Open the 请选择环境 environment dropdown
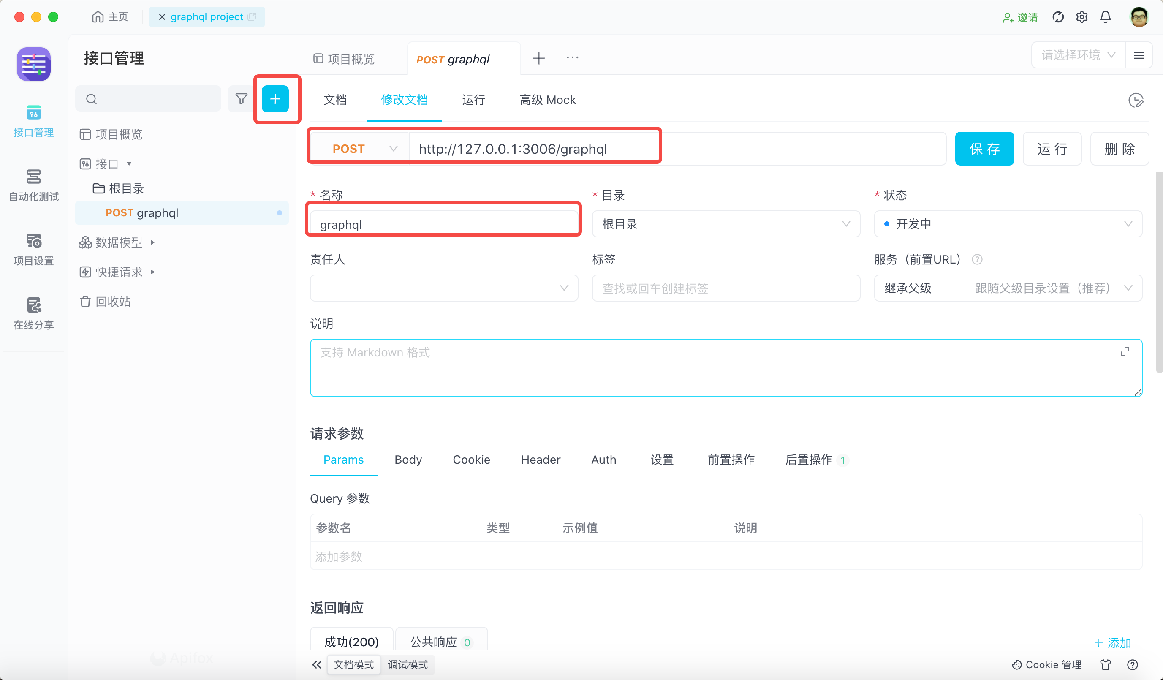This screenshot has width=1163, height=680. pos(1077,54)
